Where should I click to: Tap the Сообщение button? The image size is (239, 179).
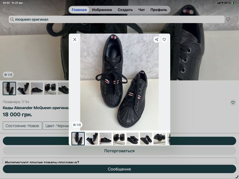[119, 169]
